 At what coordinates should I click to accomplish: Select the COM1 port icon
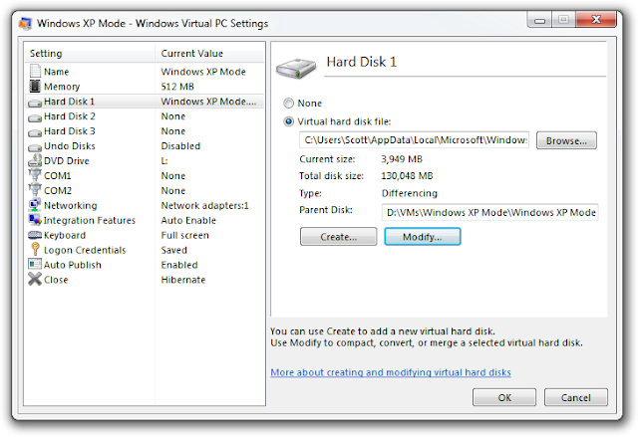35,175
